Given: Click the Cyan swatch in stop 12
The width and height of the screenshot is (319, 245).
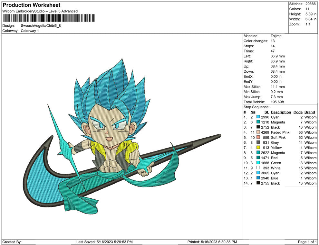Looking at the screenshot, I should 258,173.
